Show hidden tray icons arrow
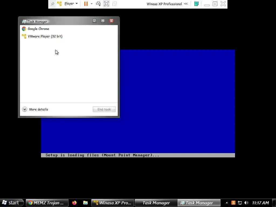Screen dimensions: 276x207 tap(227, 203)
